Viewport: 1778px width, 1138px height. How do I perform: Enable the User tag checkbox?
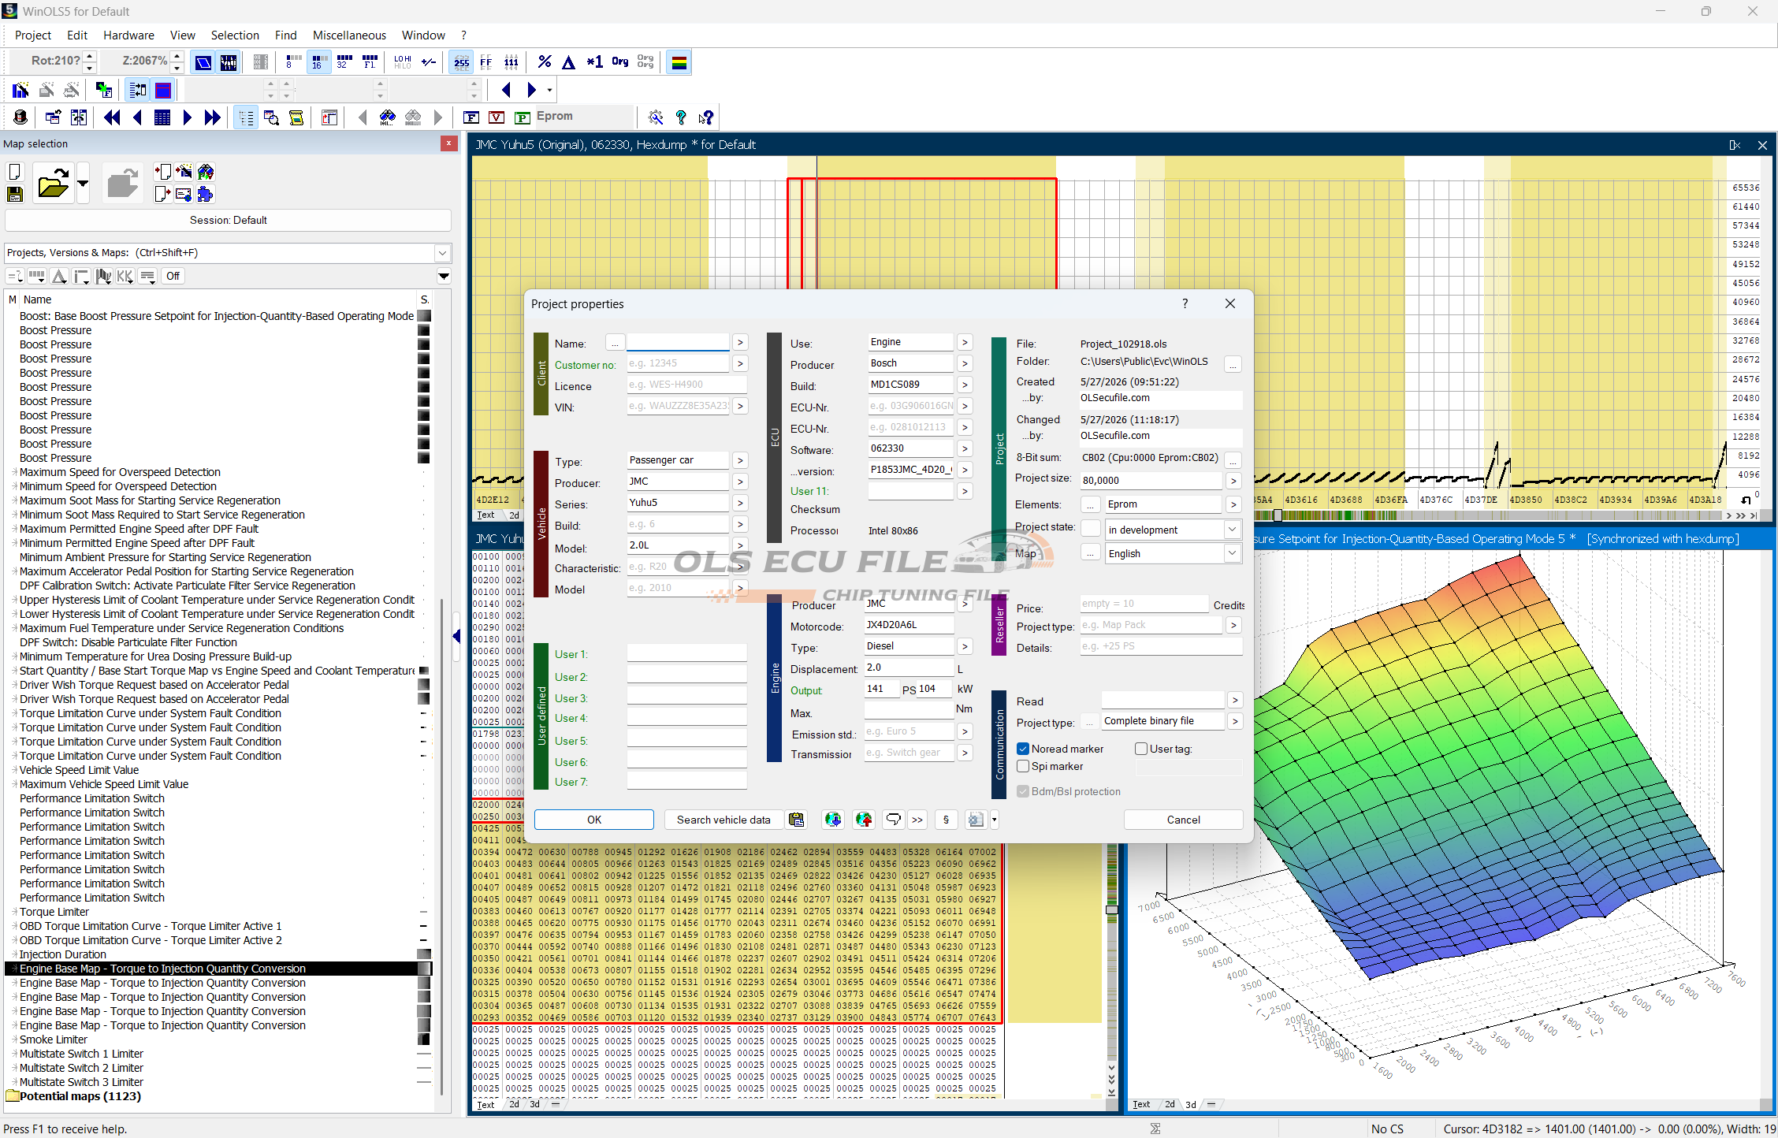point(1141,749)
